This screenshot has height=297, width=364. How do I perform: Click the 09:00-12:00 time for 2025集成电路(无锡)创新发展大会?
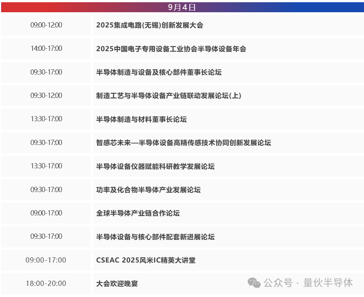click(46, 25)
